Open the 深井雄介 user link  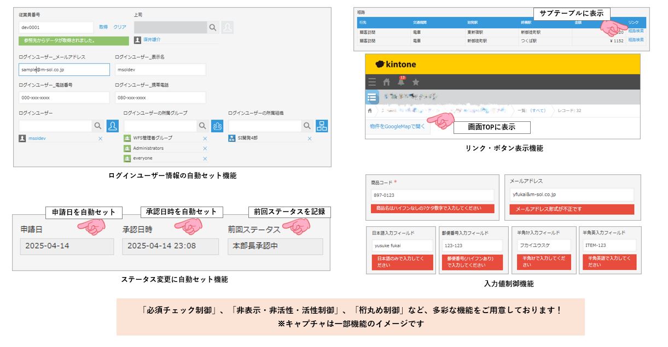coord(152,40)
